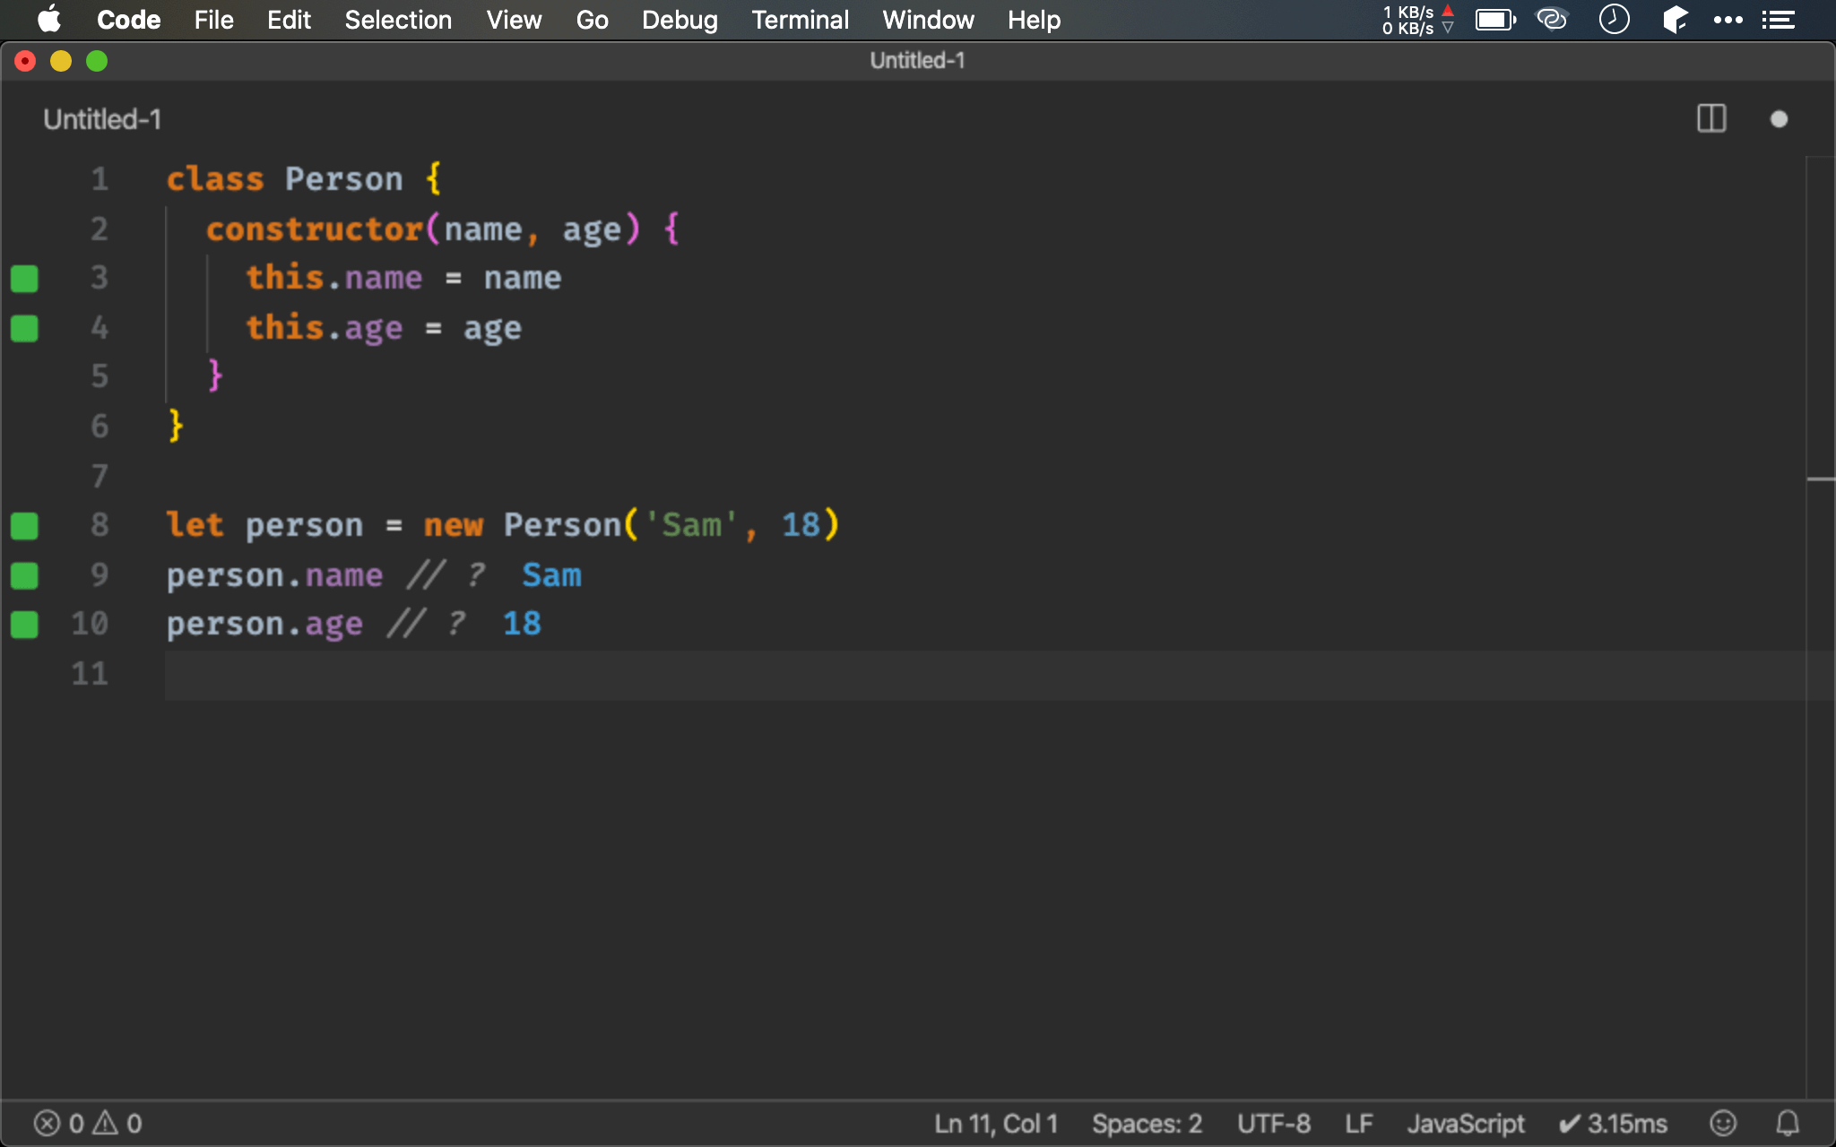The height and width of the screenshot is (1147, 1836).
Task: Click the unsaved changes dot icon
Action: click(x=1779, y=119)
